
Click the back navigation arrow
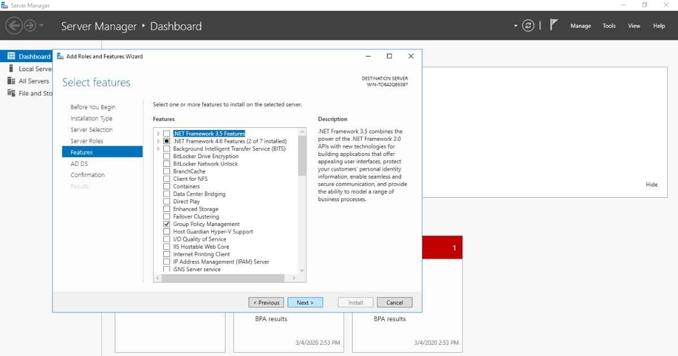(x=13, y=25)
